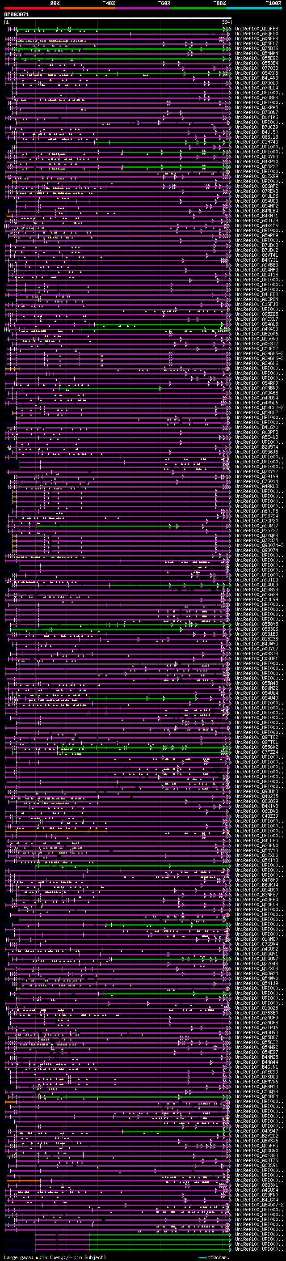Click the red ~20% identity legend segment

pyautogui.click(x=32, y=8)
